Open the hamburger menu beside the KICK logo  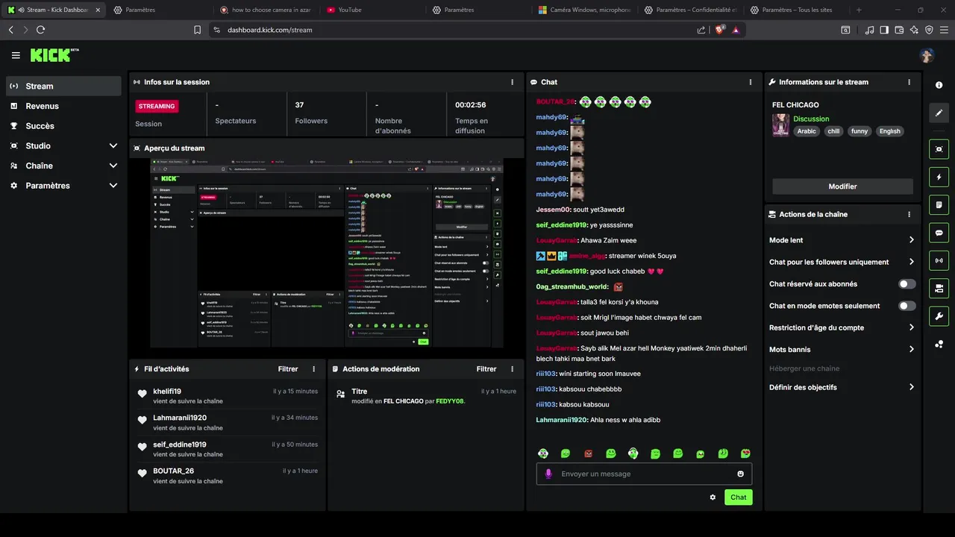tap(16, 55)
